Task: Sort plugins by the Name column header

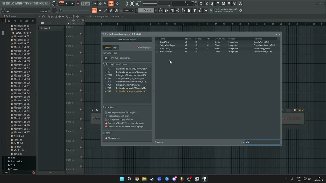Action: 162,39
